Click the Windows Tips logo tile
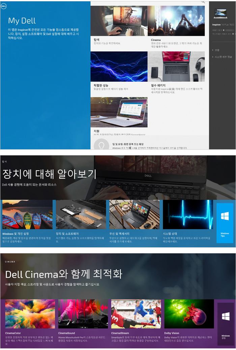 (225, 223)
